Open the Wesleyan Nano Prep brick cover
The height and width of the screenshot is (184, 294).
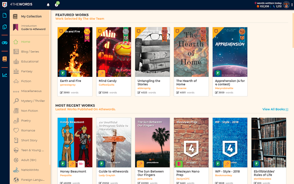click(x=191, y=143)
